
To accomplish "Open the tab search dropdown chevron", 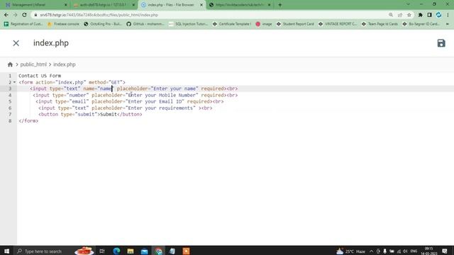I will coord(408,4).
